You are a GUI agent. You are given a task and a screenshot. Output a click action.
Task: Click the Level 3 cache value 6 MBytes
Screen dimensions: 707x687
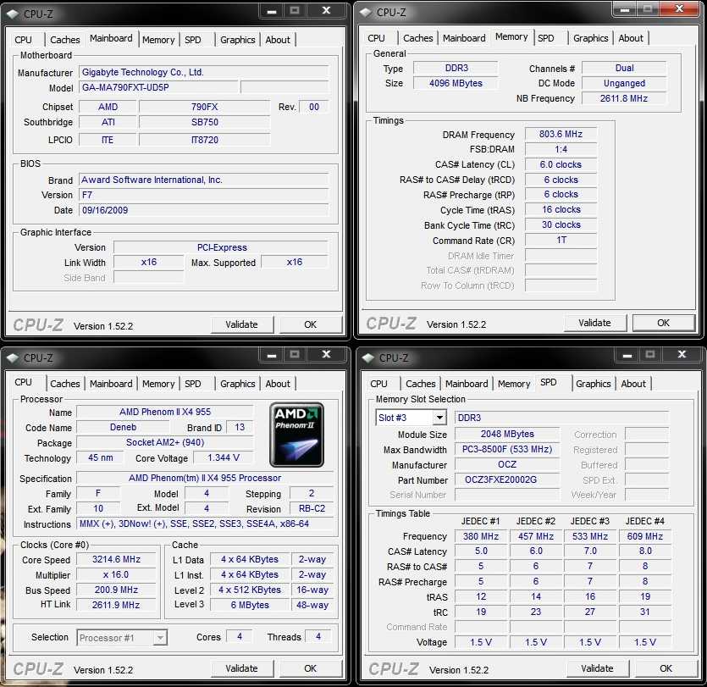[250, 605]
